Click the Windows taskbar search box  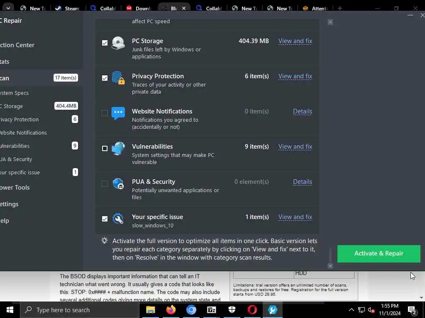pyautogui.click(x=80, y=310)
